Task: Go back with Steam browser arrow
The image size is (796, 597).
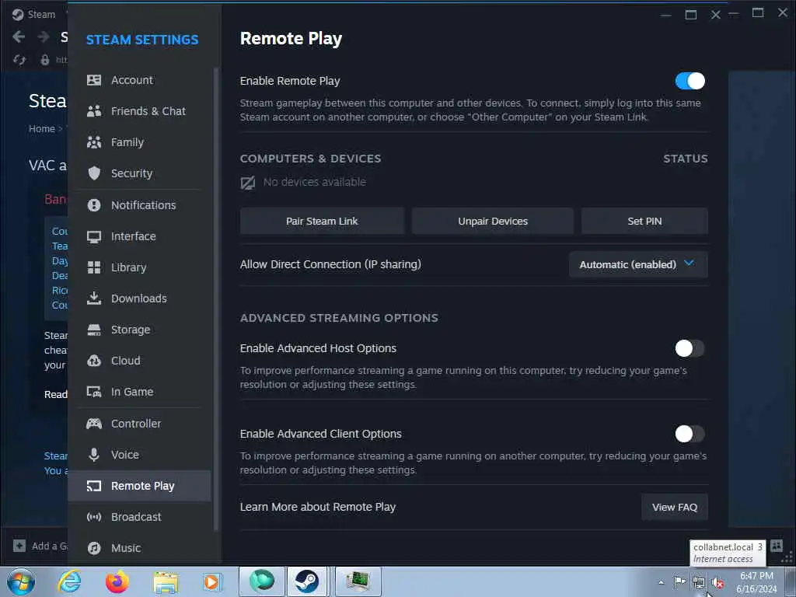Action: click(x=19, y=37)
